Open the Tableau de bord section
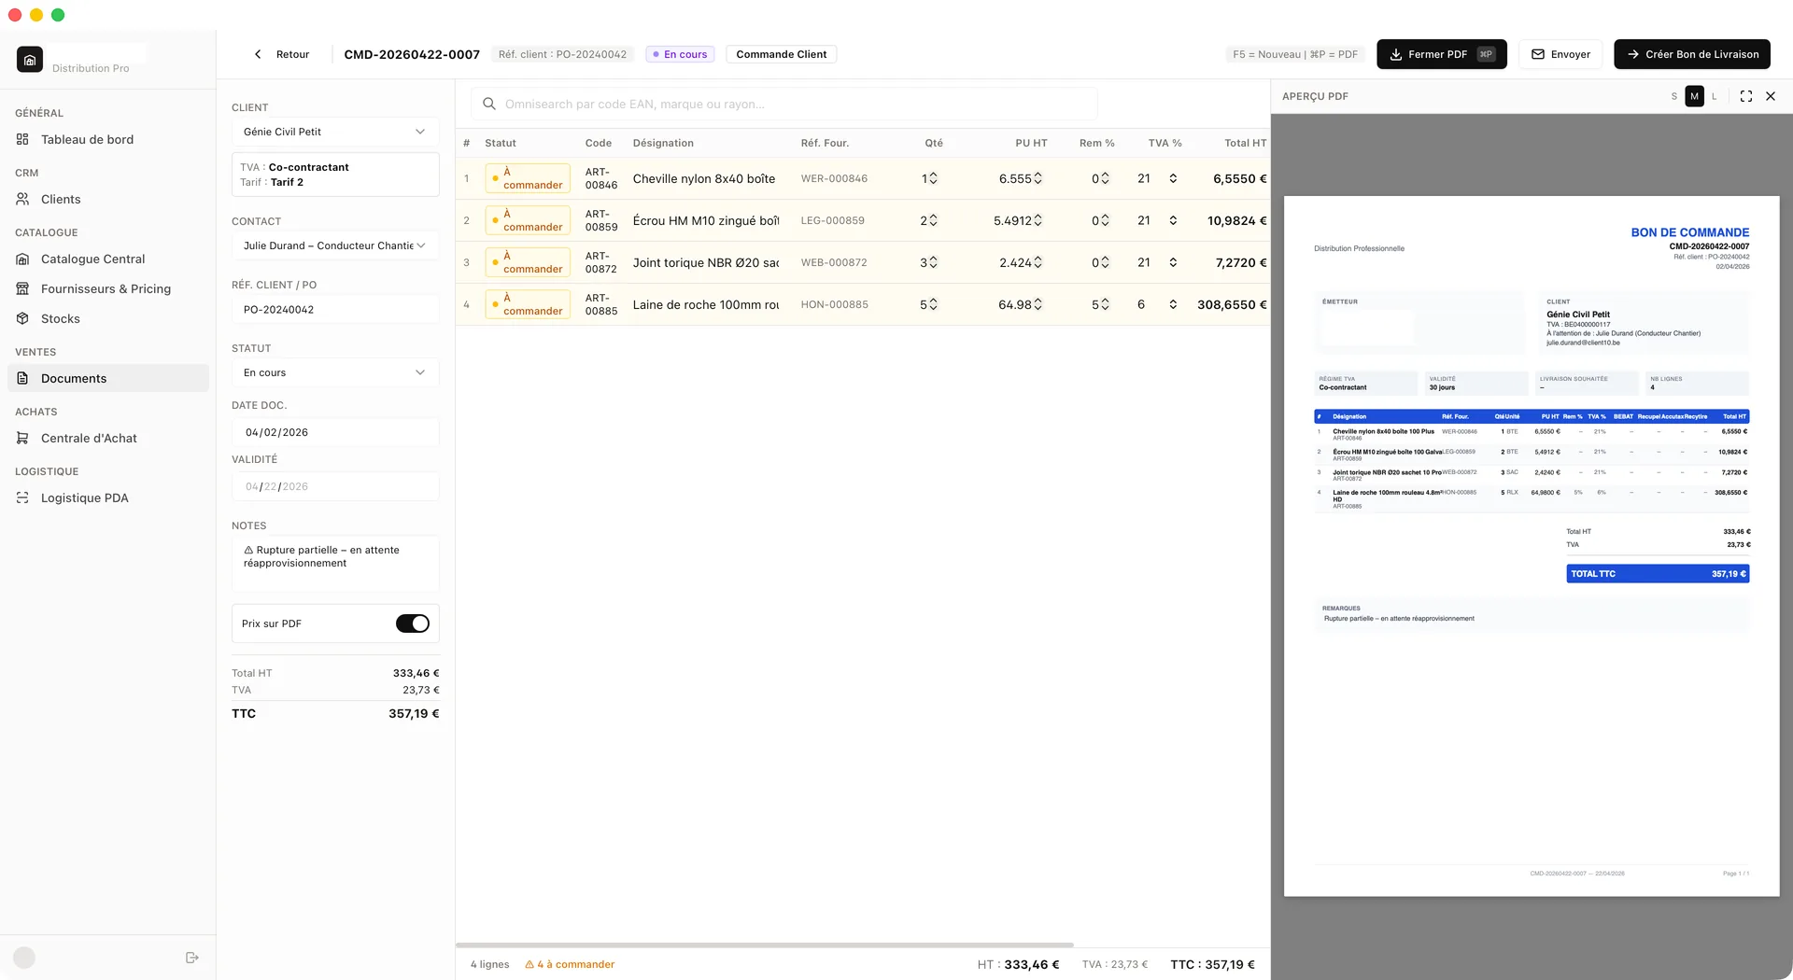The width and height of the screenshot is (1793, 980). [x=86, y=139]
